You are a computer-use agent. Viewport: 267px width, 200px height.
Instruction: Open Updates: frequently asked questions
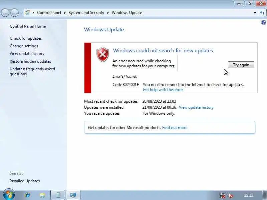[32, 71]
